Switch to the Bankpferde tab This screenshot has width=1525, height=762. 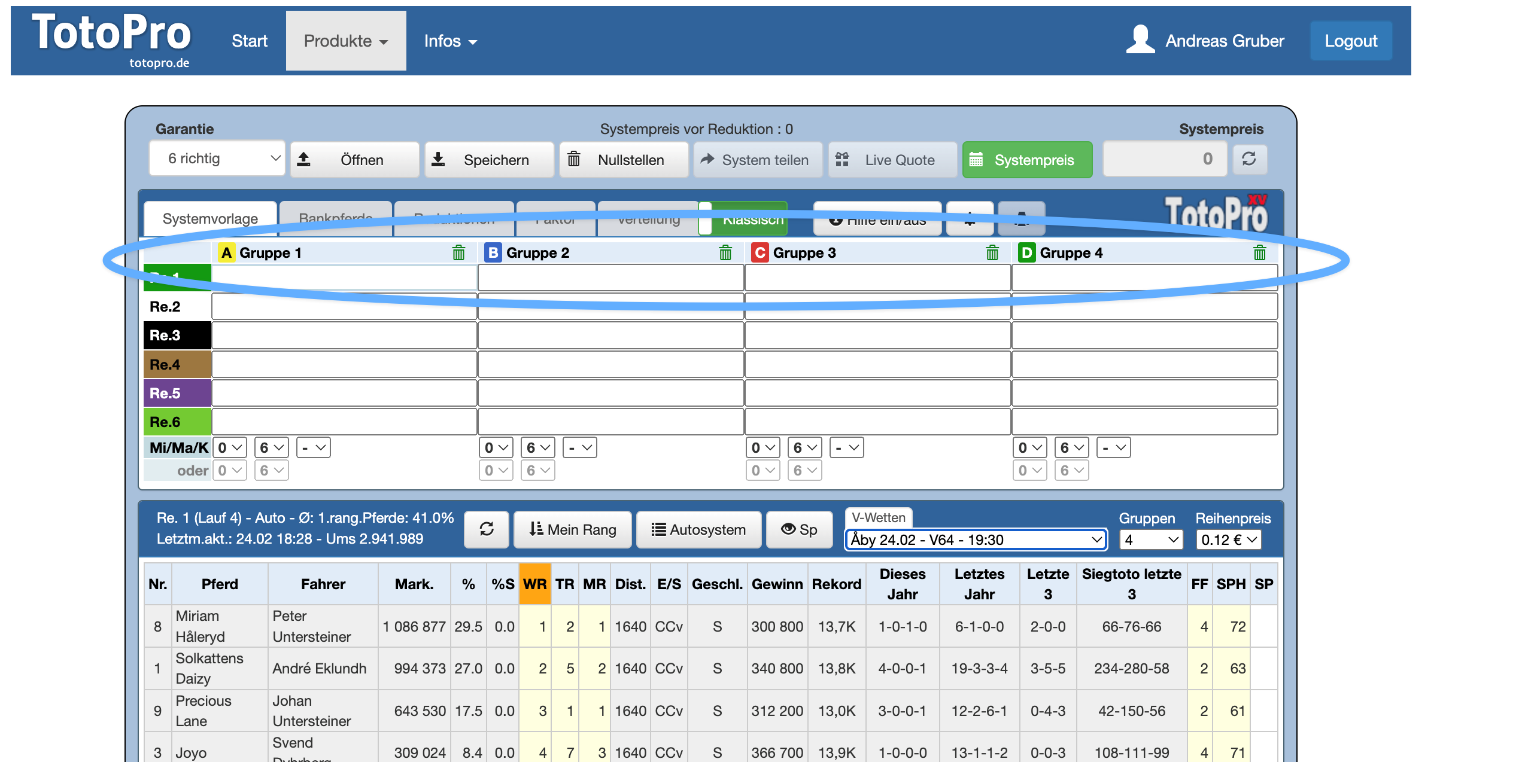[x=336, y=219]
